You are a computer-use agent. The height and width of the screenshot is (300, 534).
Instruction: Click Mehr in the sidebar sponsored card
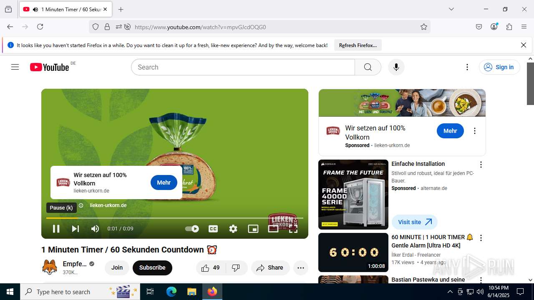[x=450, y=131]
